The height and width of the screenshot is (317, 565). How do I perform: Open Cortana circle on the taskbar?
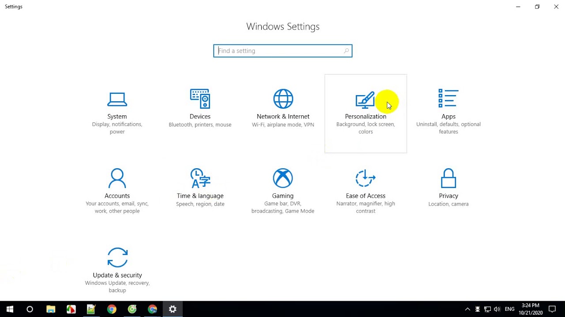click(x=30, y=309)
